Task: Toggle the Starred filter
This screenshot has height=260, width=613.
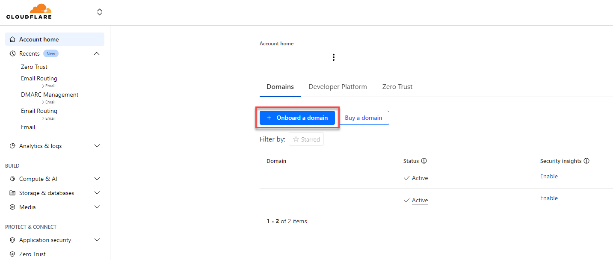Action: pos(306,139)
